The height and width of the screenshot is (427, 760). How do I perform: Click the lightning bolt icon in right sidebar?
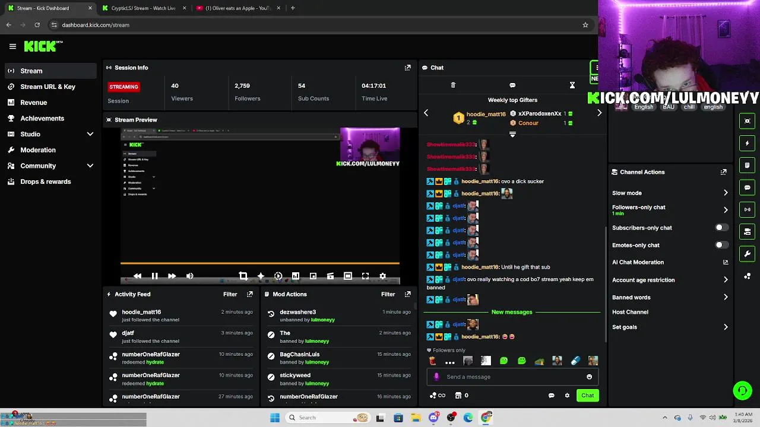748,143
